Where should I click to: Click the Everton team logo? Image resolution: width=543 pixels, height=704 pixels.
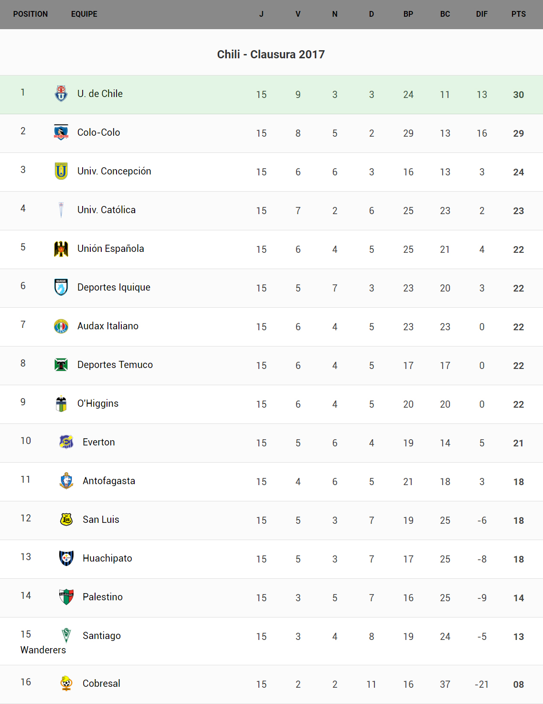(x=66, y=442)
